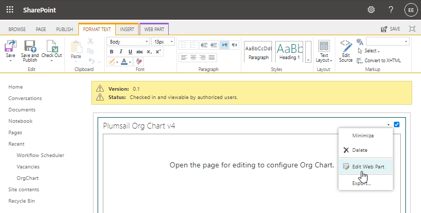Switch to the PUBLISH tab
Screen dimensions: 421x213
coord(64,29)
